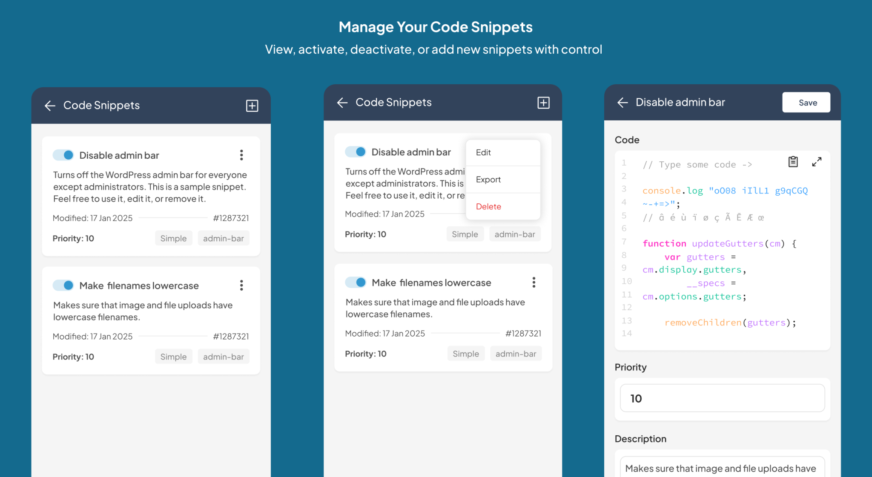Screen dimensions: 872x477
Task: Toggle the Disable admin bar switch in middle panel
Action: (356, 151)
